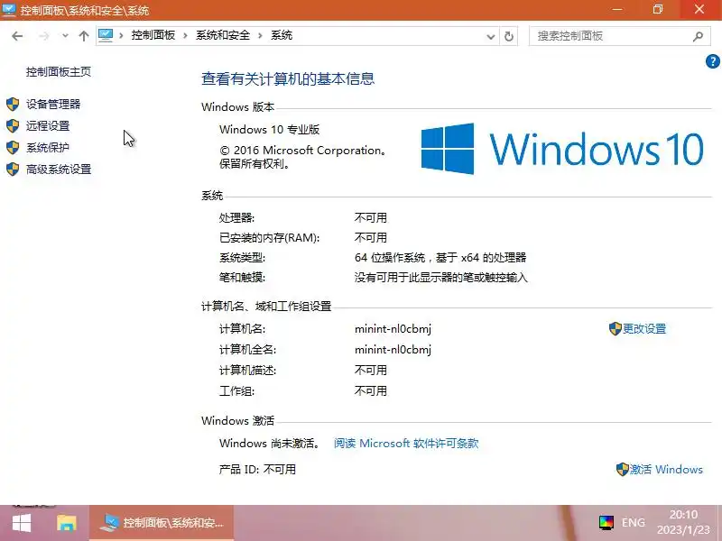Viewport: 722px width, 541px height.
Task: Open 控制面板主页 link
Action: point(59,72)
